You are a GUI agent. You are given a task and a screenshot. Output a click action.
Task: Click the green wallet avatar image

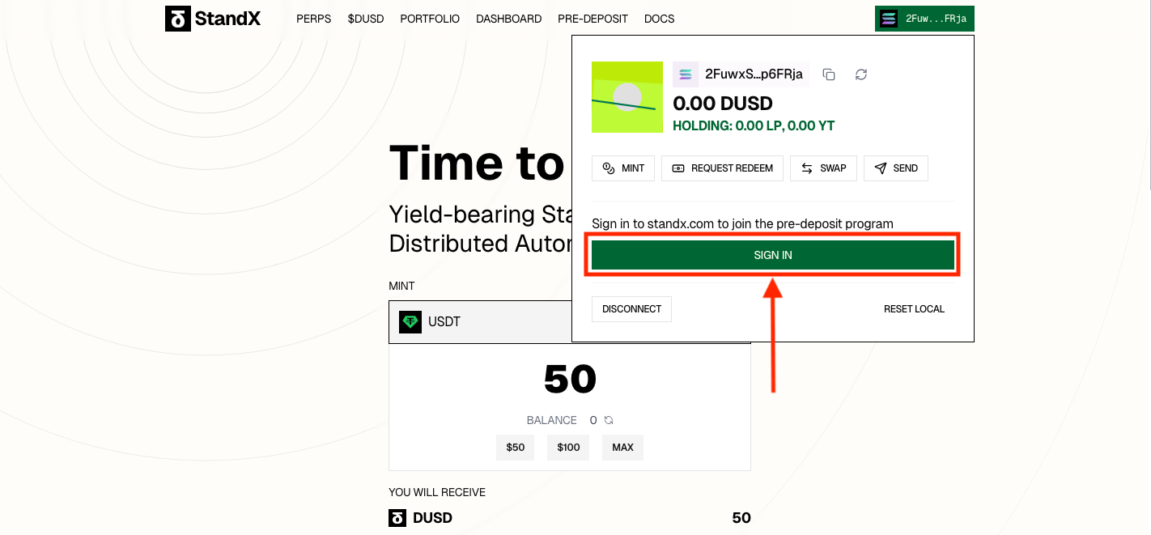(x=627, y=97)
